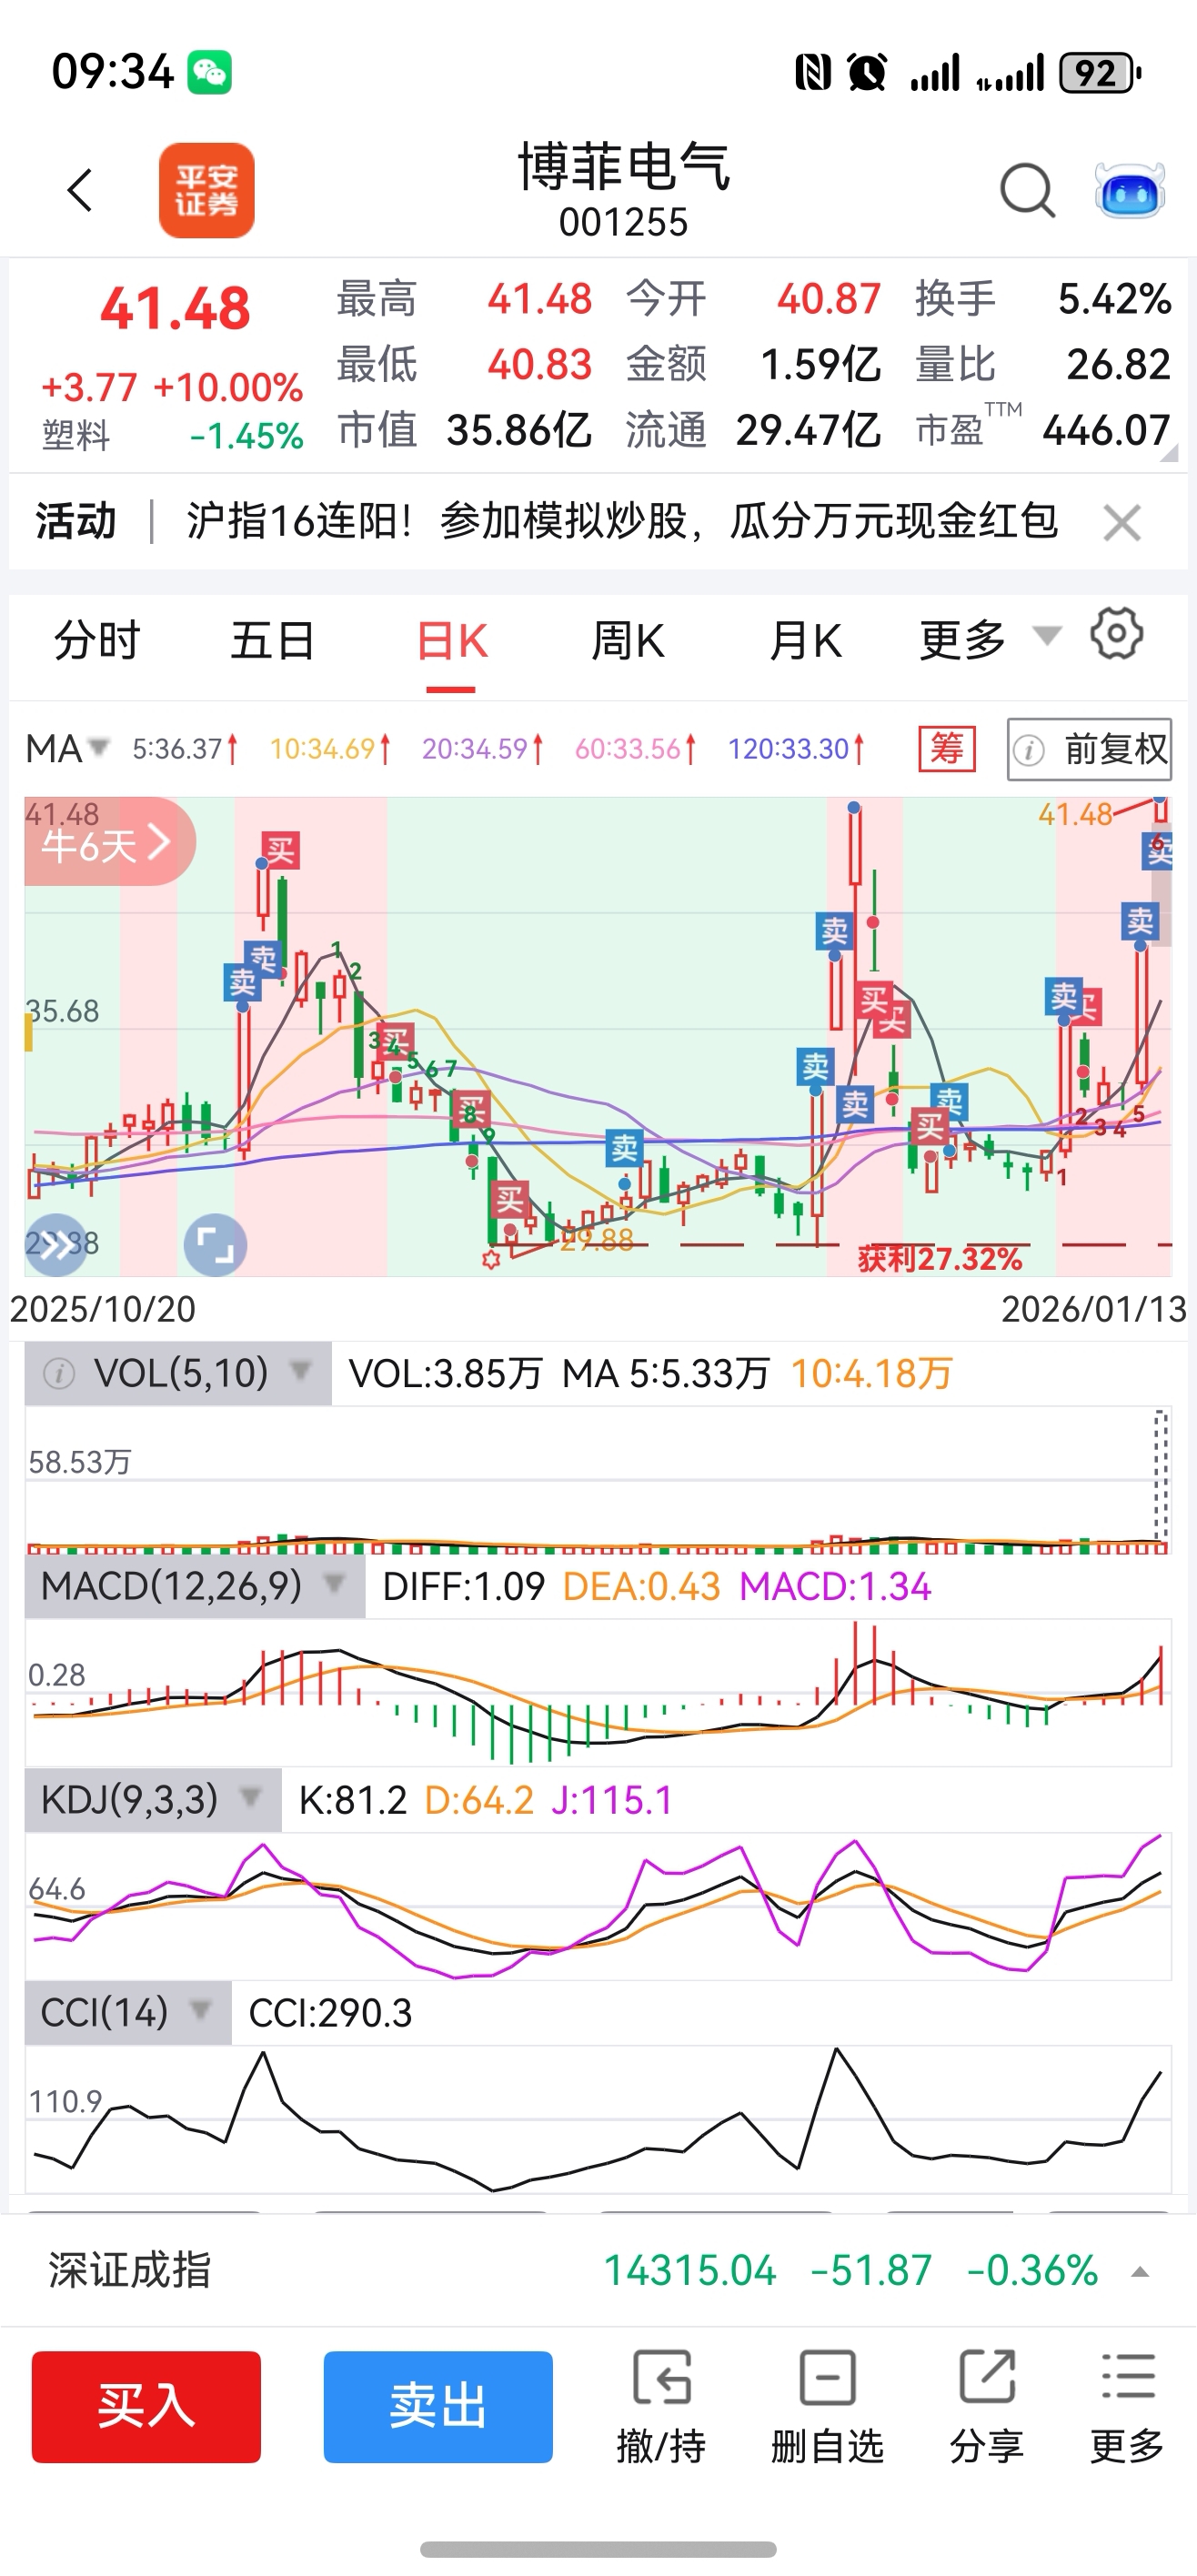Tap the stock name 博菲电气
1197x2576 pixels.
[x=624, y=166]
